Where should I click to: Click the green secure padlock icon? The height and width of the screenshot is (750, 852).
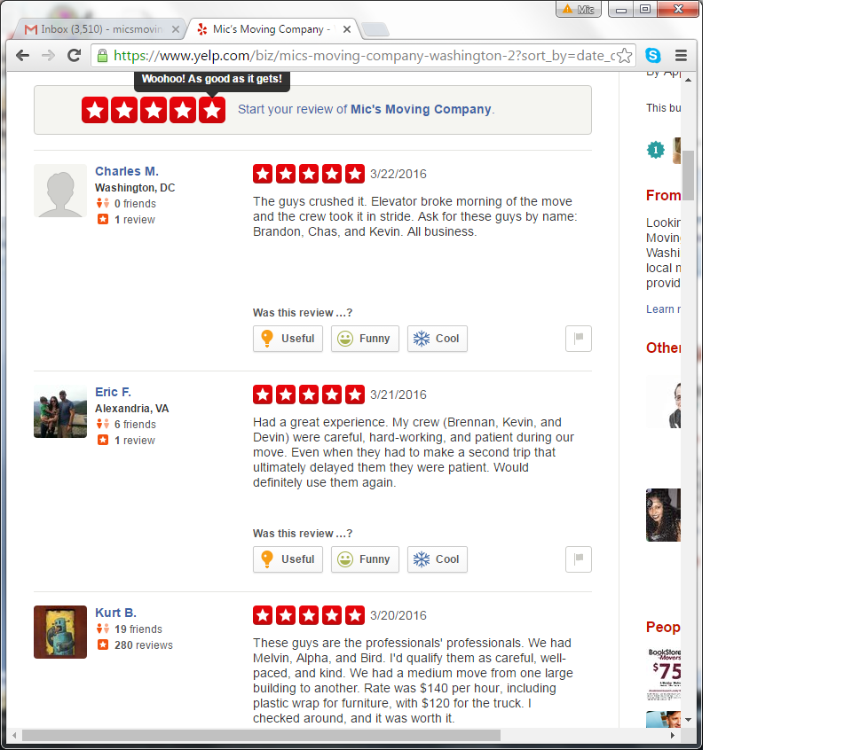pyautogui.click(x=102, y=55)
